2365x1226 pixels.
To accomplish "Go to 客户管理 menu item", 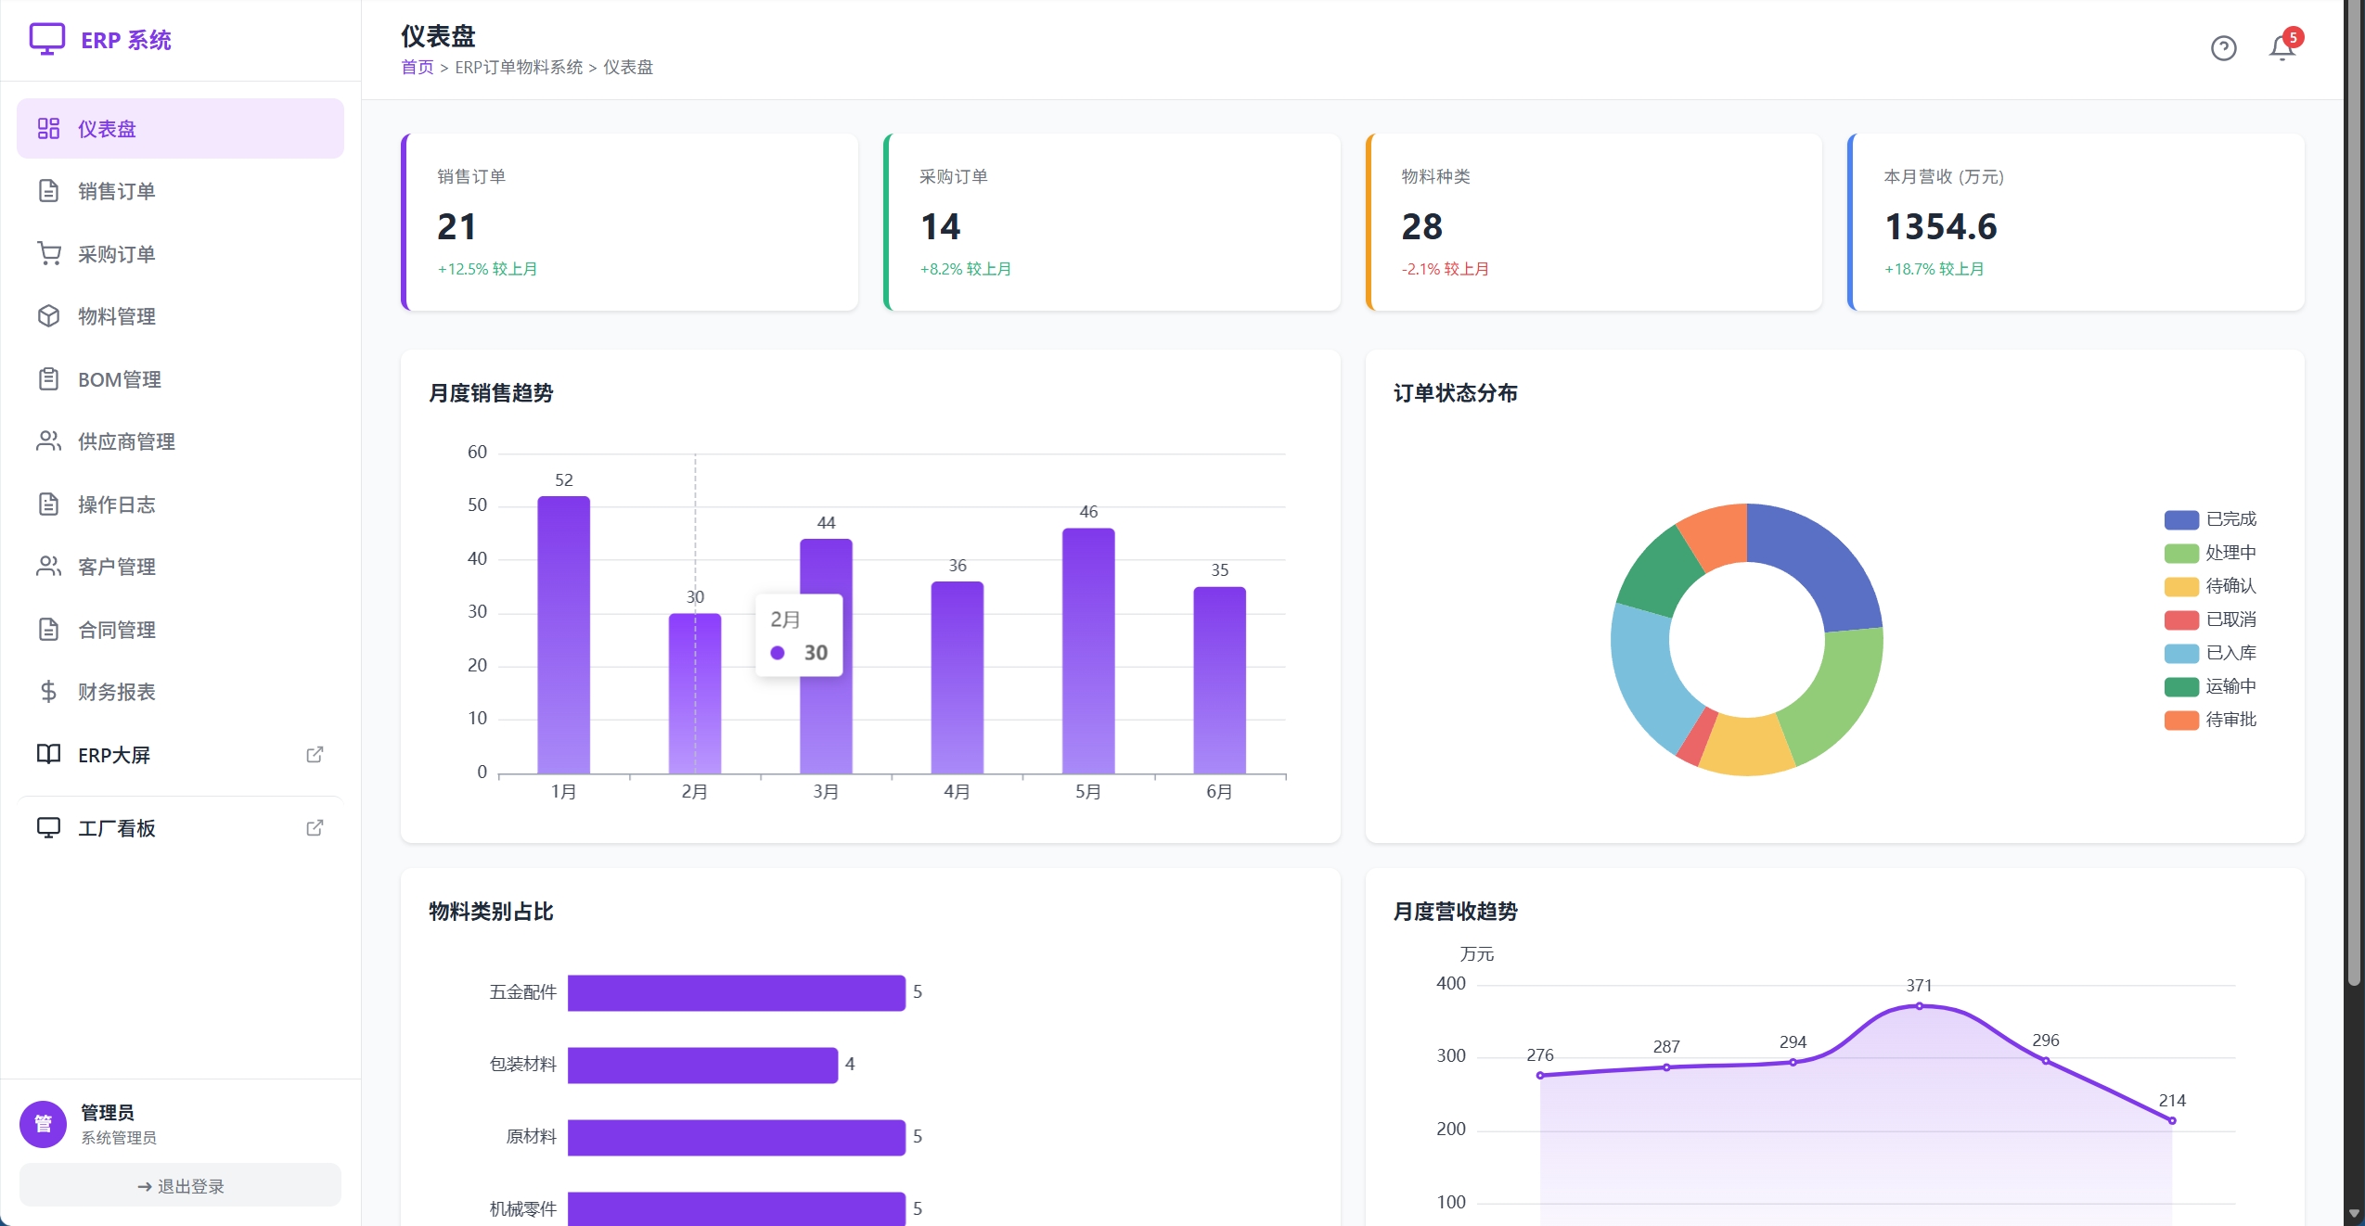I will click(x=180, y=567).
